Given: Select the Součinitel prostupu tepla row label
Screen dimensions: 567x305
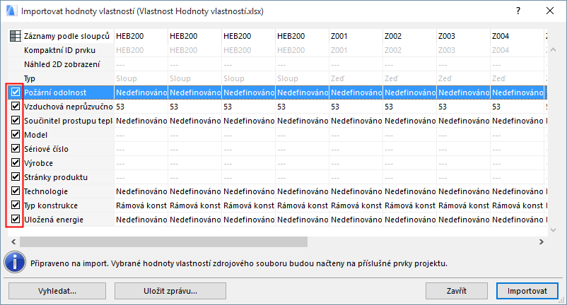Looking at the screenshot, I should [x=69, y=121].
